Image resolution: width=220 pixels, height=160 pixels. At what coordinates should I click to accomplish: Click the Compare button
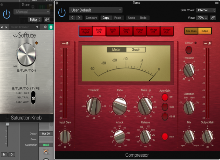coord(91,18)
